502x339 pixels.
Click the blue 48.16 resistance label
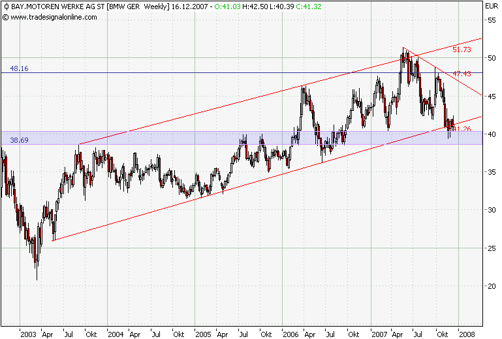(19, 68)
